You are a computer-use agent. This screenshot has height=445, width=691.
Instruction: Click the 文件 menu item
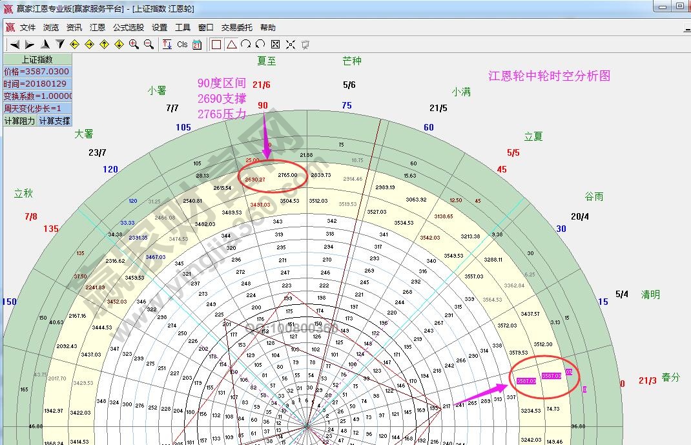(27, 27)
